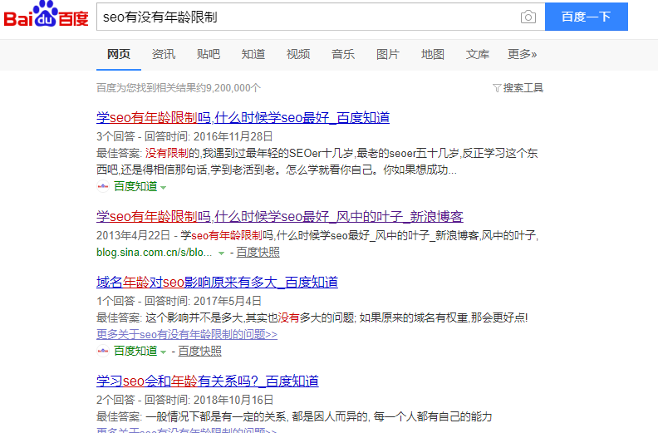Screen dimensions: 658x433
Task: Switch to the 文库 tab
Action: pyautogui.click(x=478, y=54)
